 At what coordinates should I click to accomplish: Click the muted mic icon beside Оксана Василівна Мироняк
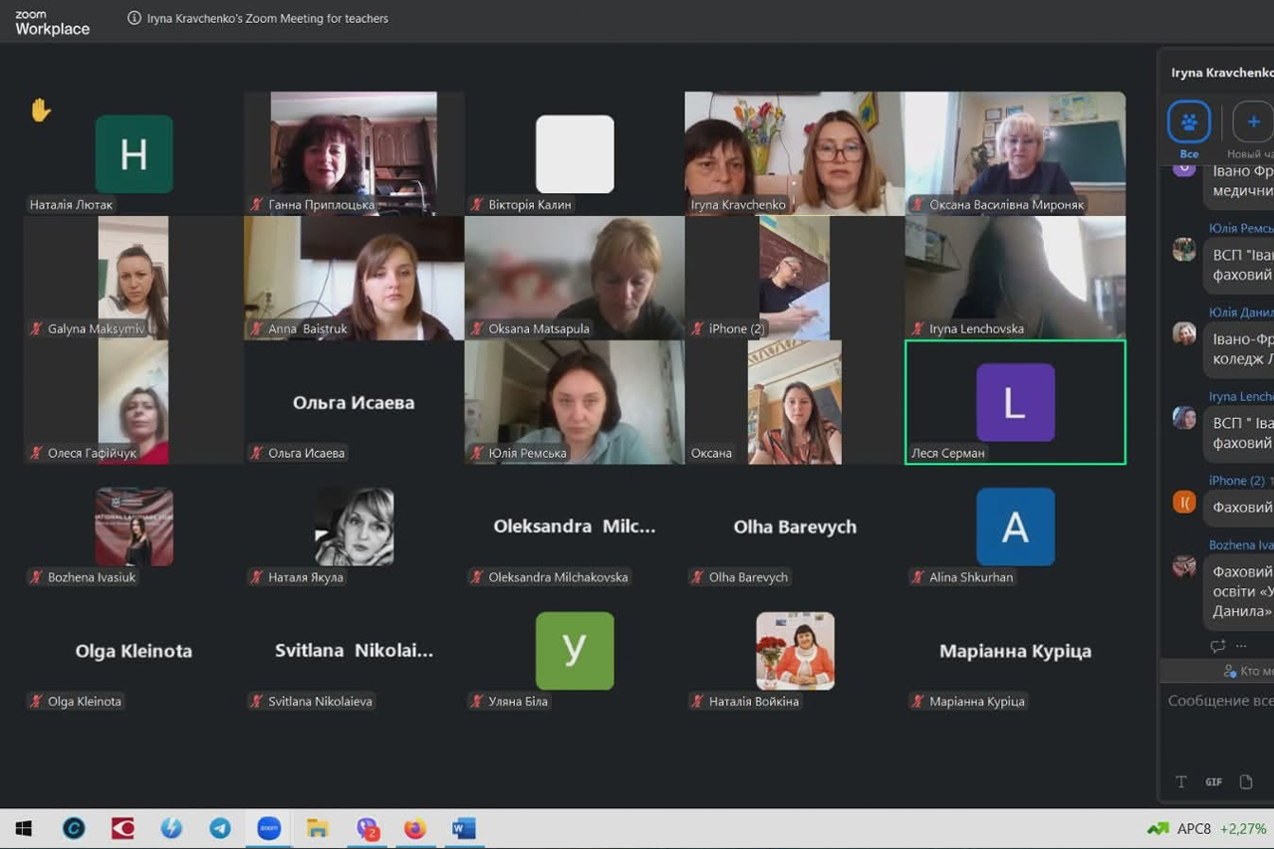(x=918, y=205)
